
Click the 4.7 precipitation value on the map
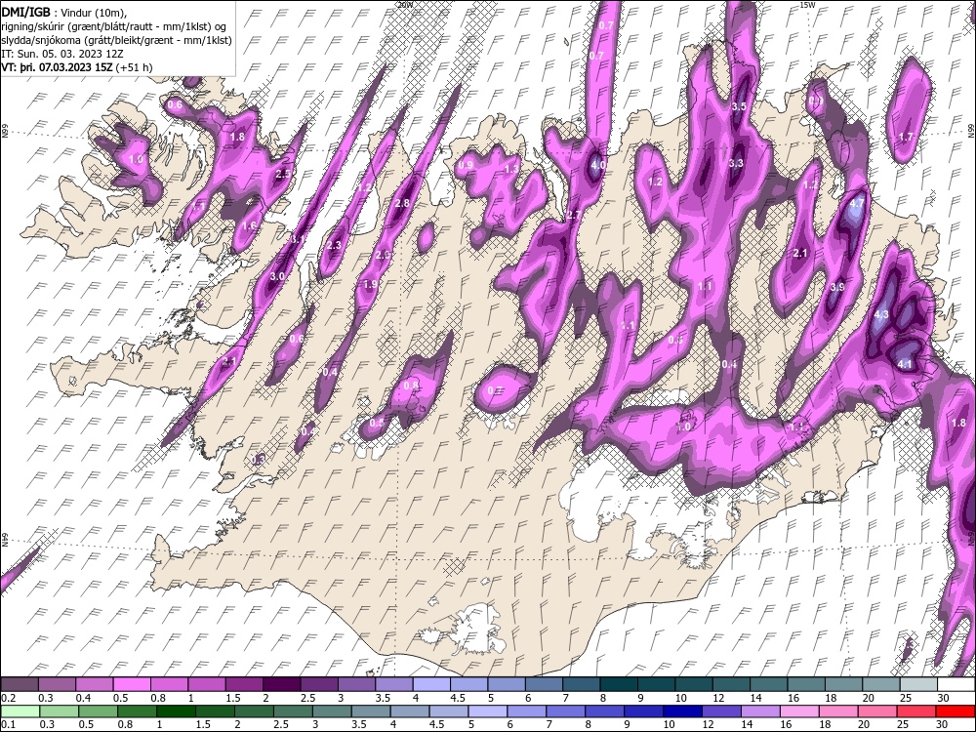(x=857, y=203)
